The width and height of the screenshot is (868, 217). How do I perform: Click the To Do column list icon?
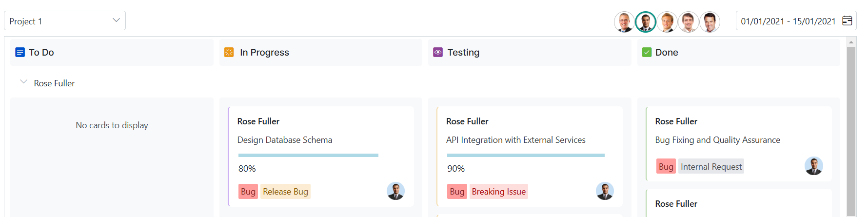coord(20,52)
